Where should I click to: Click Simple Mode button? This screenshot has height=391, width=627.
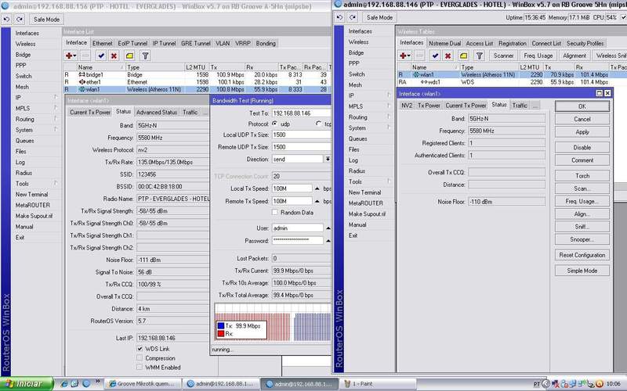click(582, 271)
